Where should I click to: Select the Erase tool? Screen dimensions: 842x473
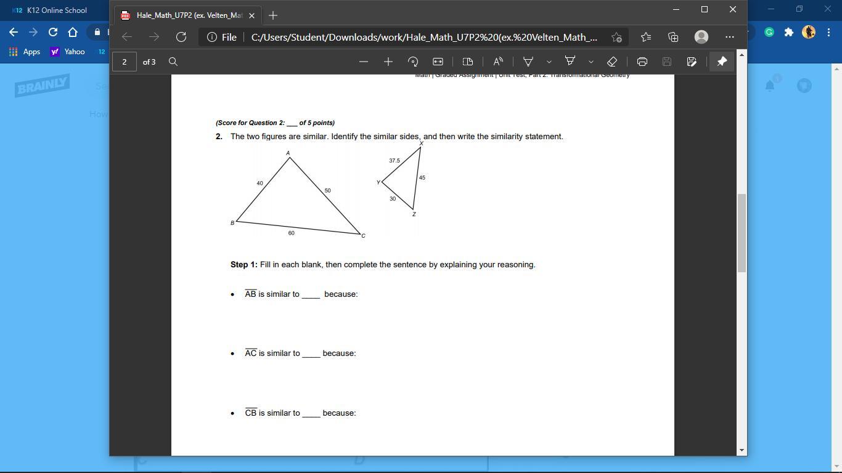pyautogui.click(x=612, y=62)
